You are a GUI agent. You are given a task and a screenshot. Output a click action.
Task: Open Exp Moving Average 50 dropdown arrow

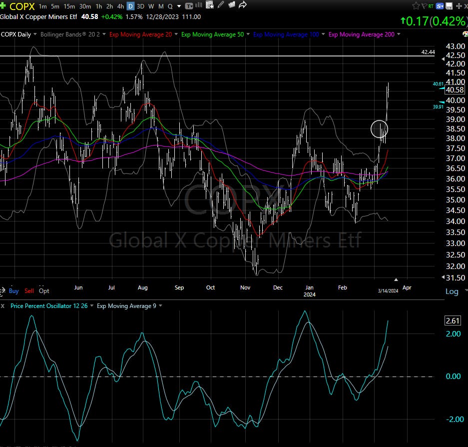[248, 34]
